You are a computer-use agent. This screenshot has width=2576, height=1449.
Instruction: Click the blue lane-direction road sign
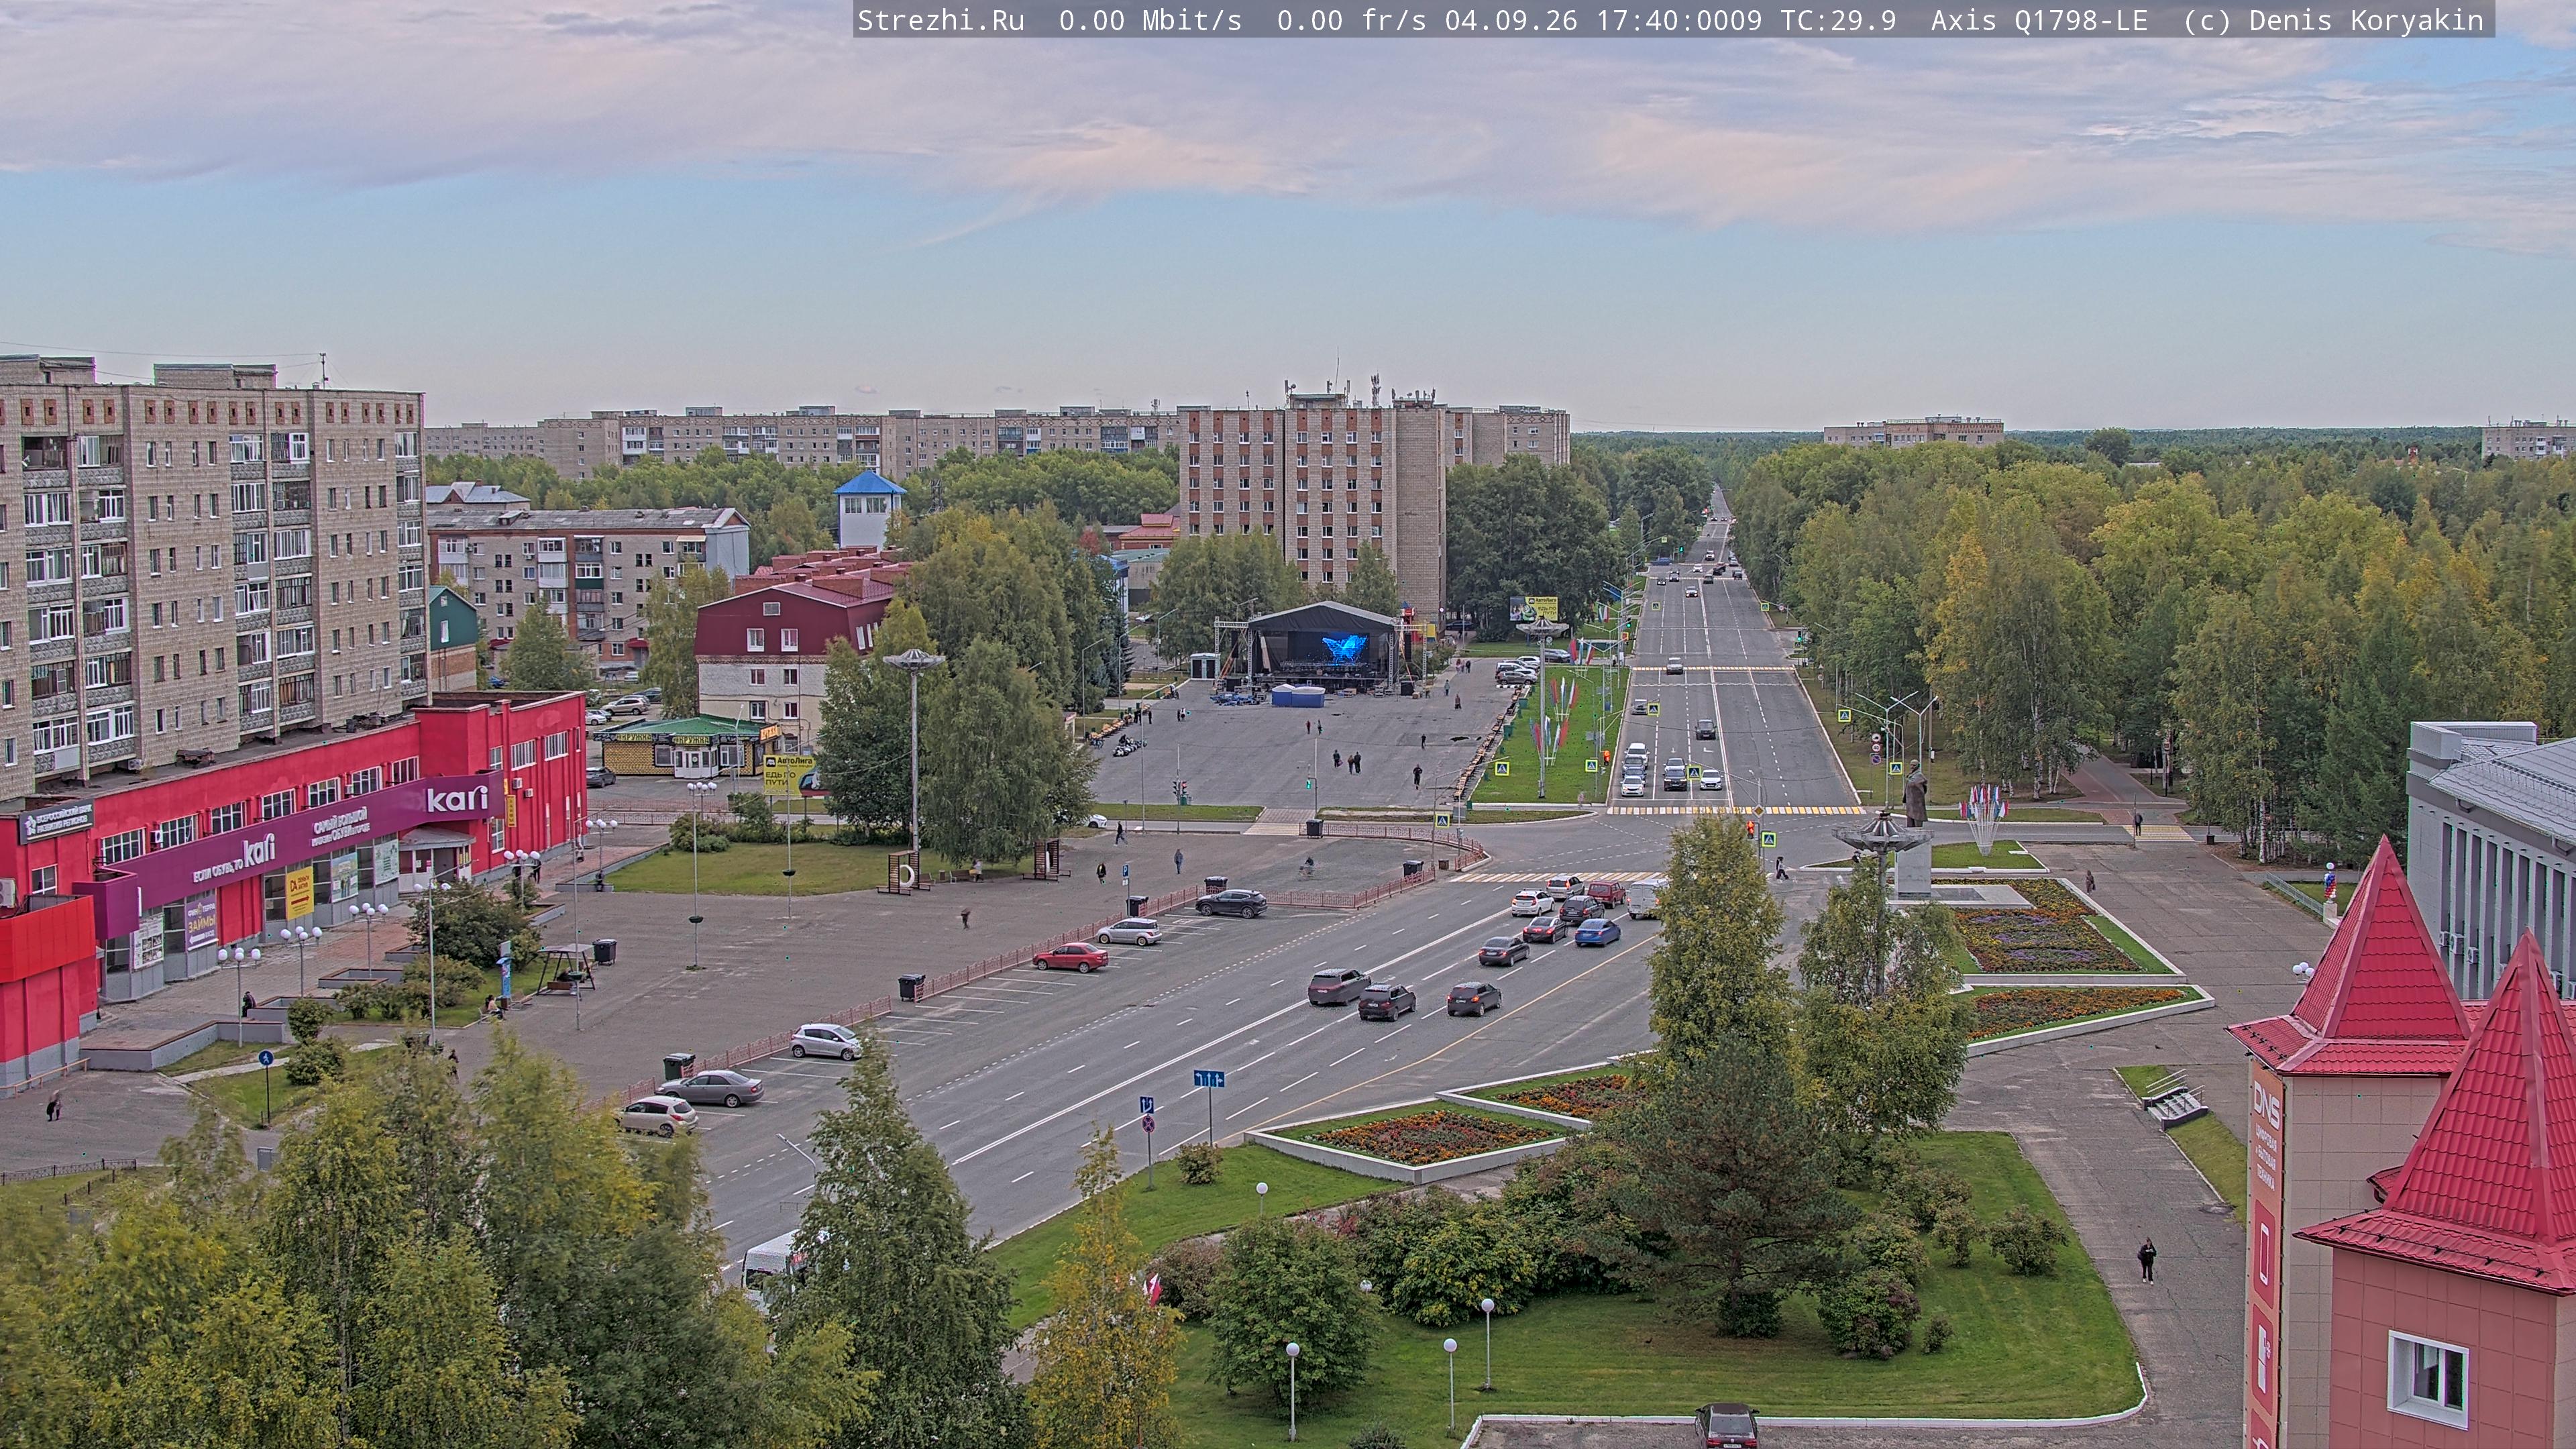[x=1208, y=1079]
